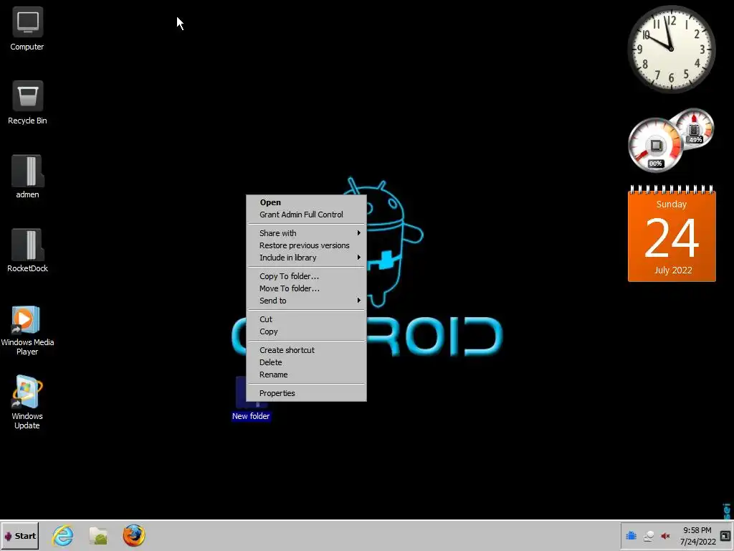734x551 pixels.
Task: Click the orange calendar gadget
Action: point(672,234)
